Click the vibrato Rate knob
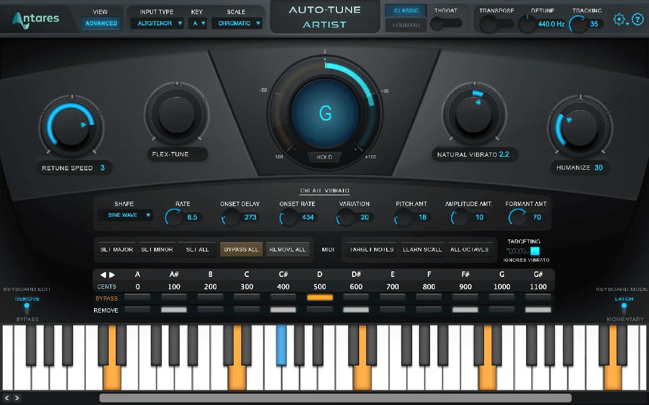Viewport: 649px width, 405px height. click(174, 217)
